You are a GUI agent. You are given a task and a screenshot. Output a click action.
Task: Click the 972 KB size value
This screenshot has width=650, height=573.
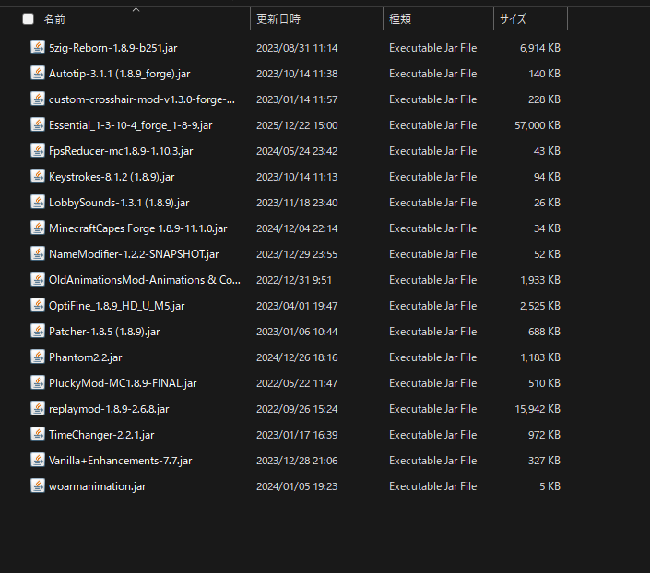(x=544, y=435)
